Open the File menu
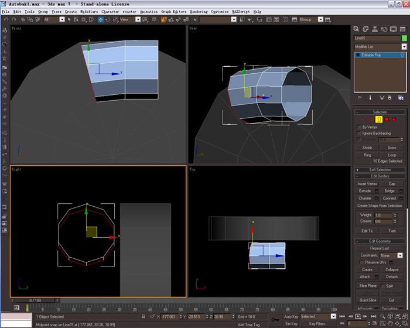This screenshot has height=328, width=410. tap(5, 12)
